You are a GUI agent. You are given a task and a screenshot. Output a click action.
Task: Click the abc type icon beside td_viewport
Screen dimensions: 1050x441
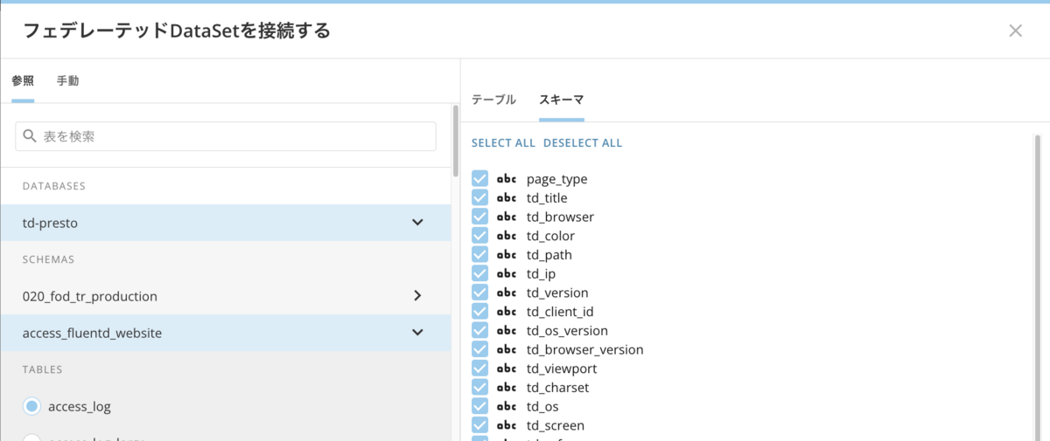507,369
